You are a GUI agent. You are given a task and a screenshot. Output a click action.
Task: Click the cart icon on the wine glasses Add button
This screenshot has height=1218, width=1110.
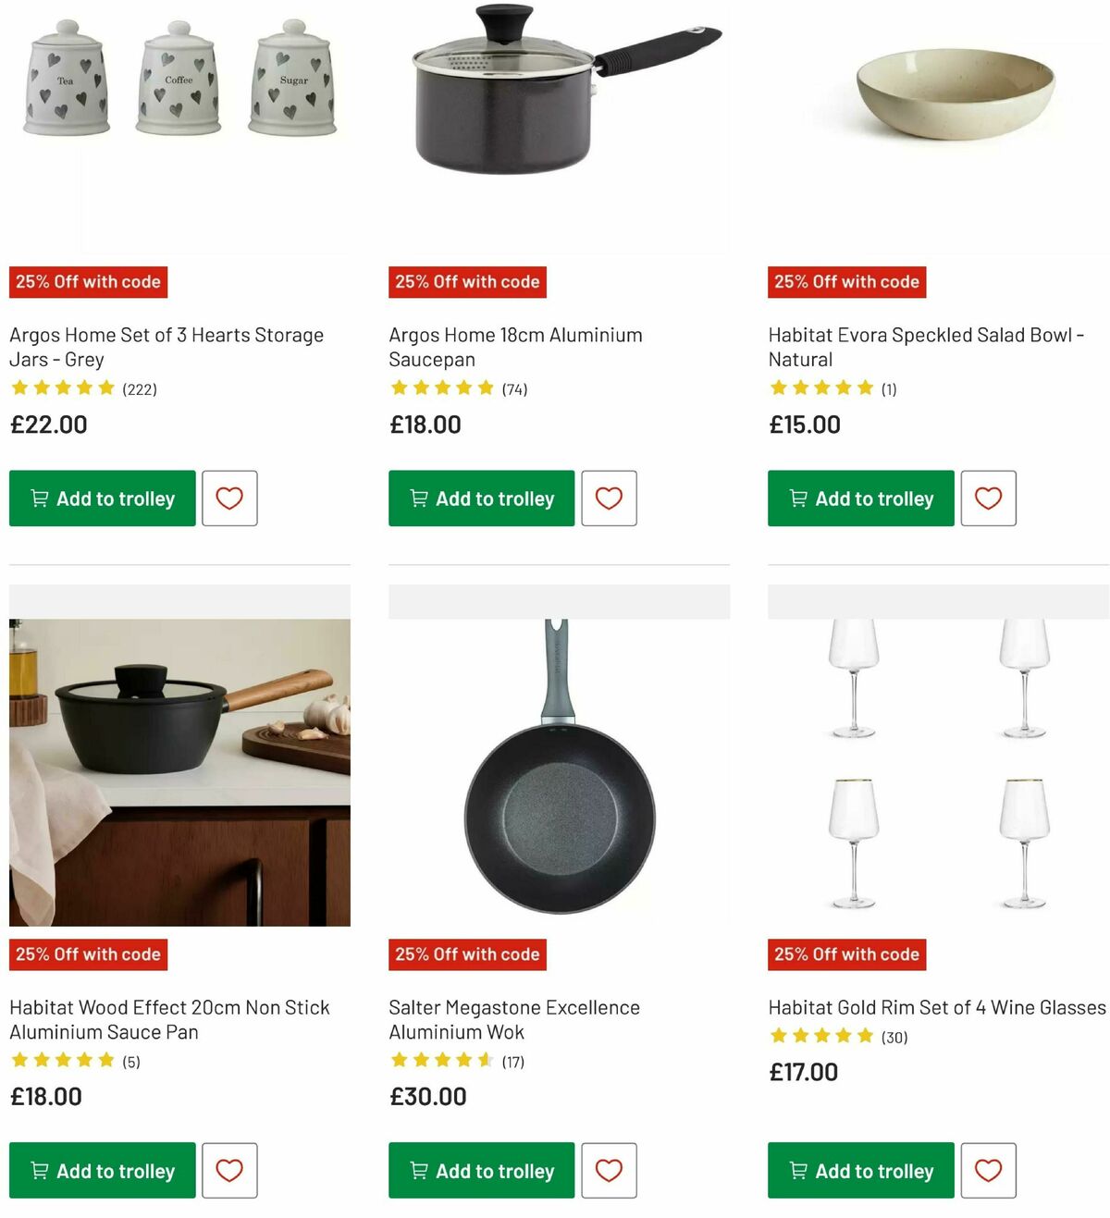800,1171
